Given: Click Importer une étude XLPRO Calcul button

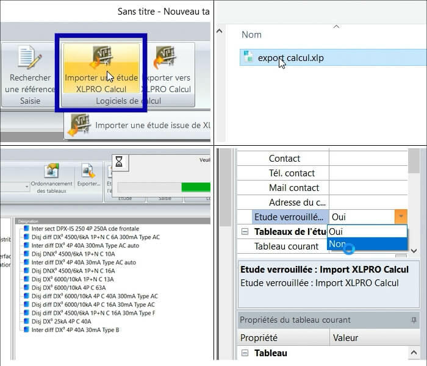Looking at the screenshot, I should (x=101, y=68).
